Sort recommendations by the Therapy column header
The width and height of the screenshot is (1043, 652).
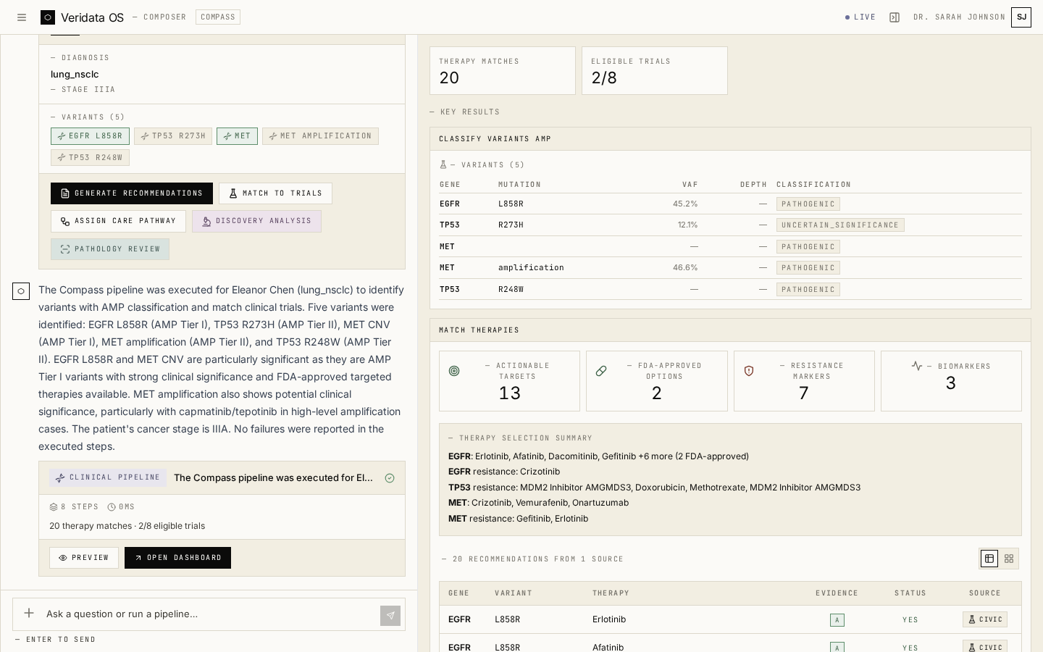(x=611, y=593)
